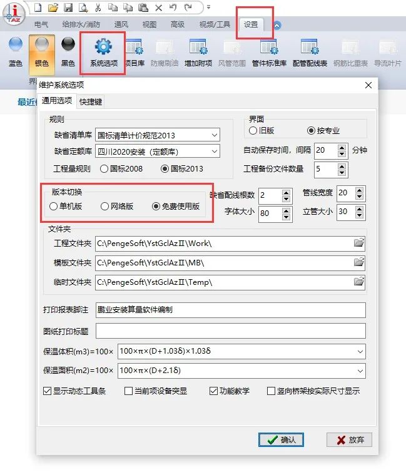Screen dimensions: 406x472
Task: Confirm settings with 确认 button
Action: click(x=281, y=439)
